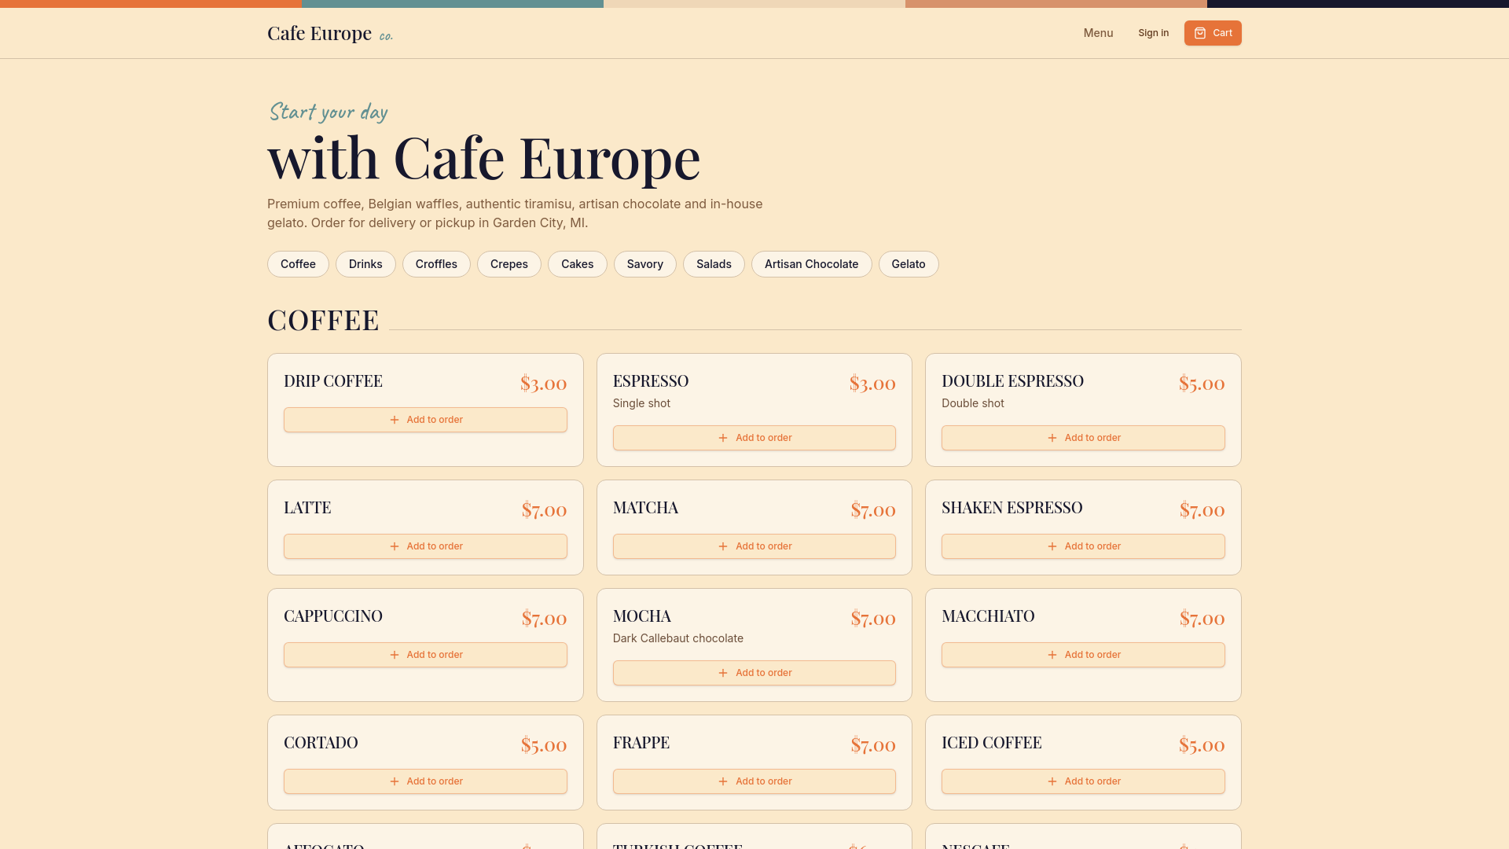The image size is (1509, 849).
Task: Click the COFFEE section heading
Action: click(x=323, y=321)
